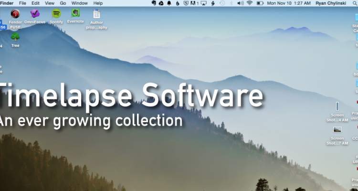Open the Bluetooth status menu
The height and width of the screenshot is (191, 358).
[231, 3]
